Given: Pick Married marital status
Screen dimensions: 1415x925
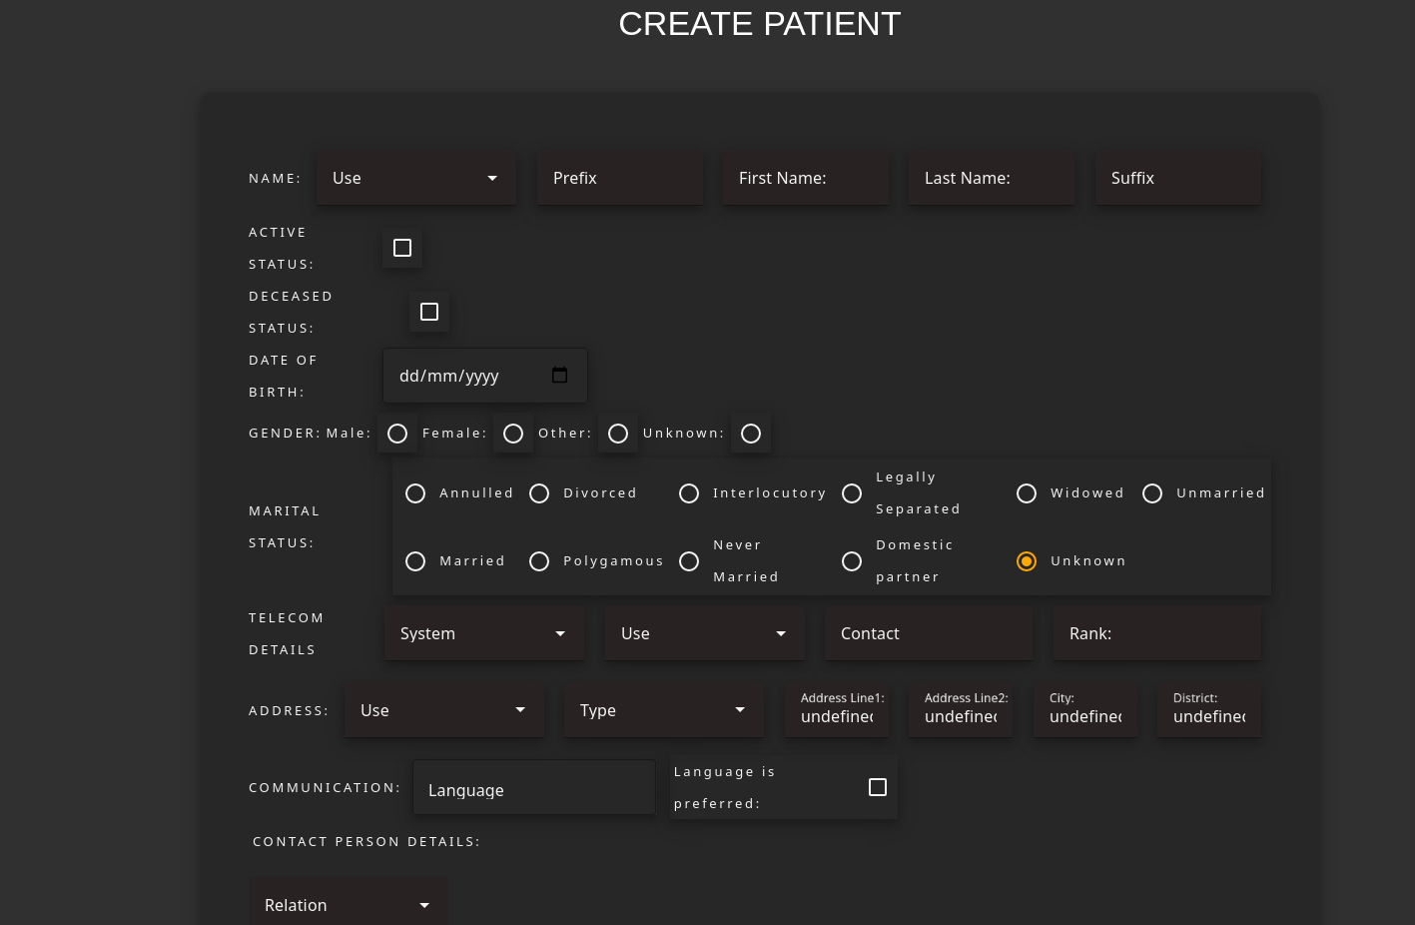Looking at the screenshot, I should click(415, 561).
